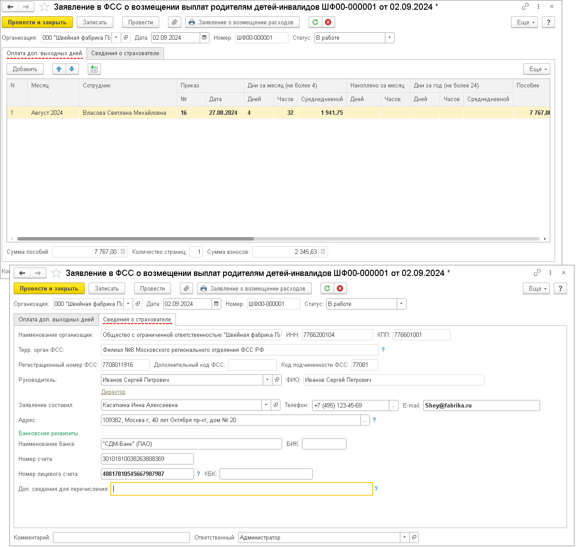
Task: Expand the Ответственный dropdown
Action: [x=405, y=537]
